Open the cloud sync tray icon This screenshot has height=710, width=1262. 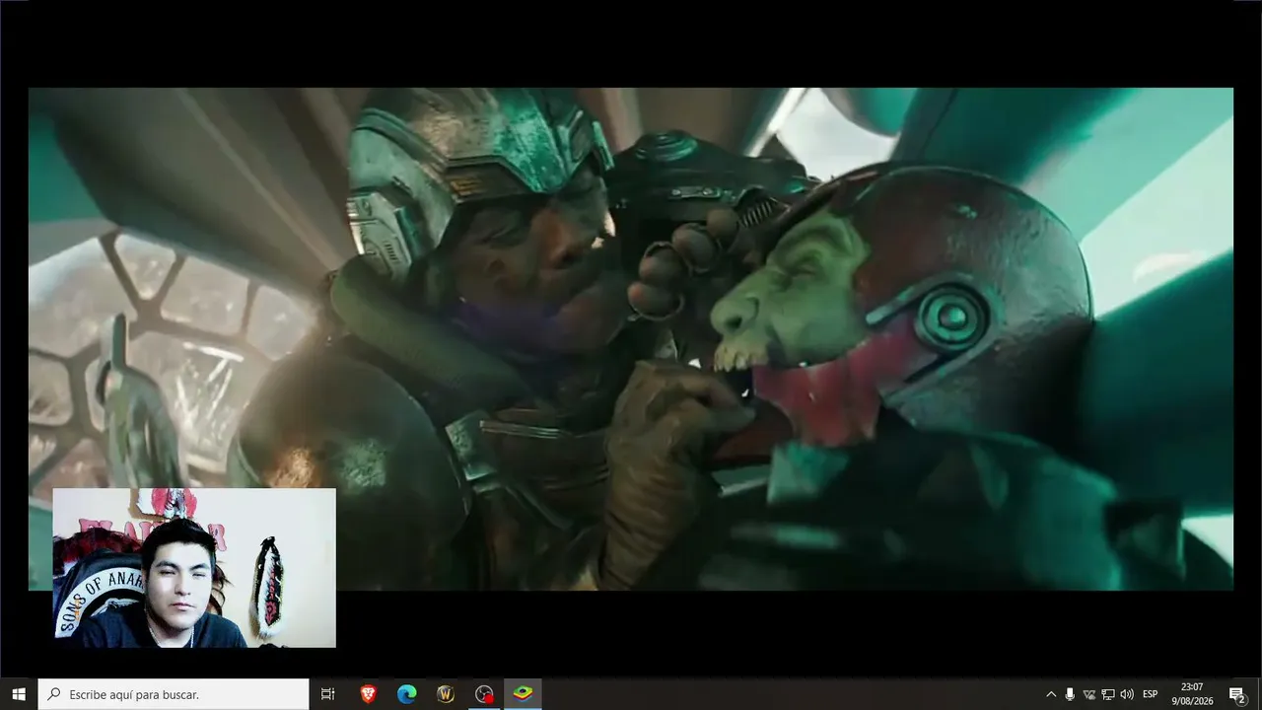coord(1089,694)
